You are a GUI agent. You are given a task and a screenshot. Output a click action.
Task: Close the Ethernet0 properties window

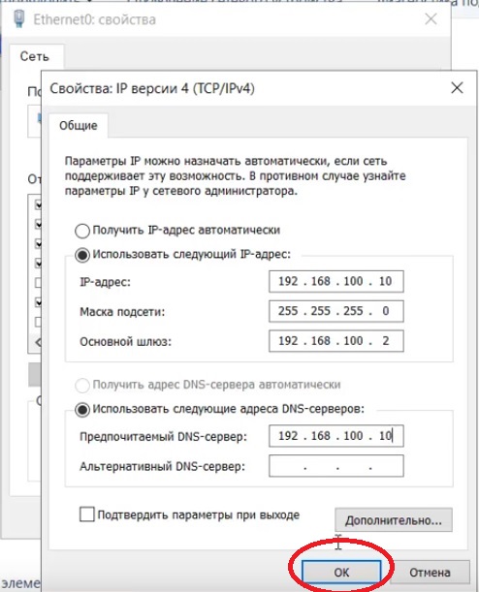pos(431,18)
